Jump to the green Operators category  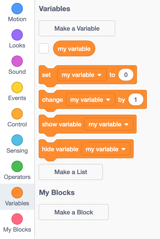click(17, 166)
